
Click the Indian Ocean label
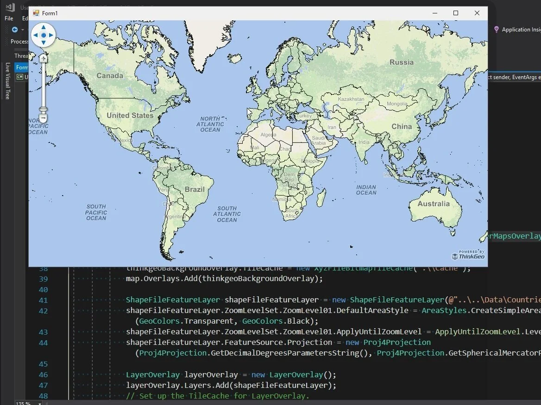[366, 190]
